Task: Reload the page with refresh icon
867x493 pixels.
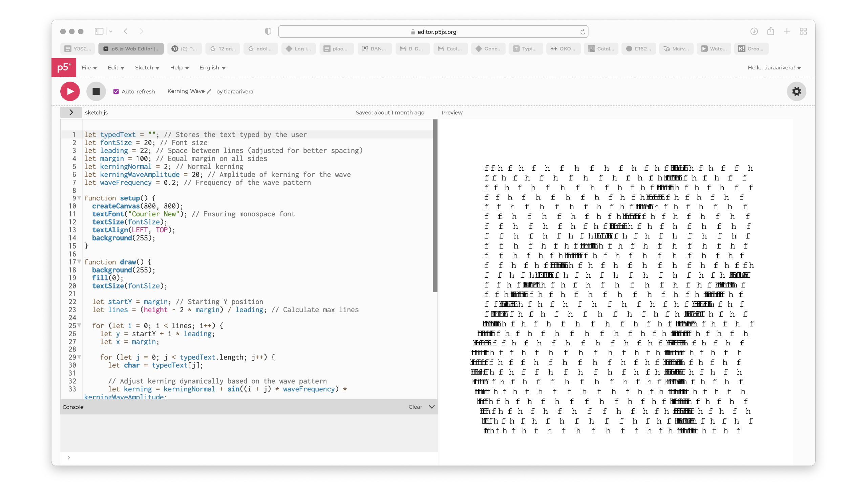Action: [x=583, y=32]
